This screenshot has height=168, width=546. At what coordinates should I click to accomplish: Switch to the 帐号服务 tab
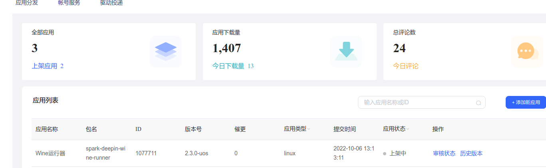pos(69,3)
